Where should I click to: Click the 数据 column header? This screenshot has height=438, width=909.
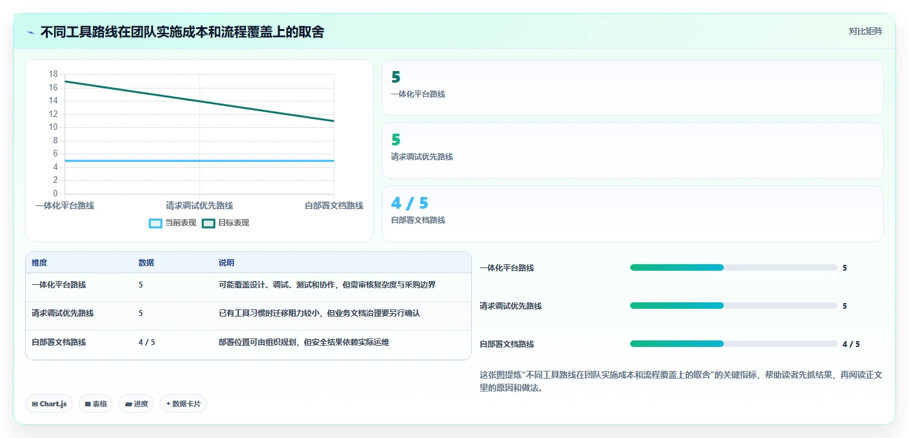pyautogui.click(x=146, y=263)
